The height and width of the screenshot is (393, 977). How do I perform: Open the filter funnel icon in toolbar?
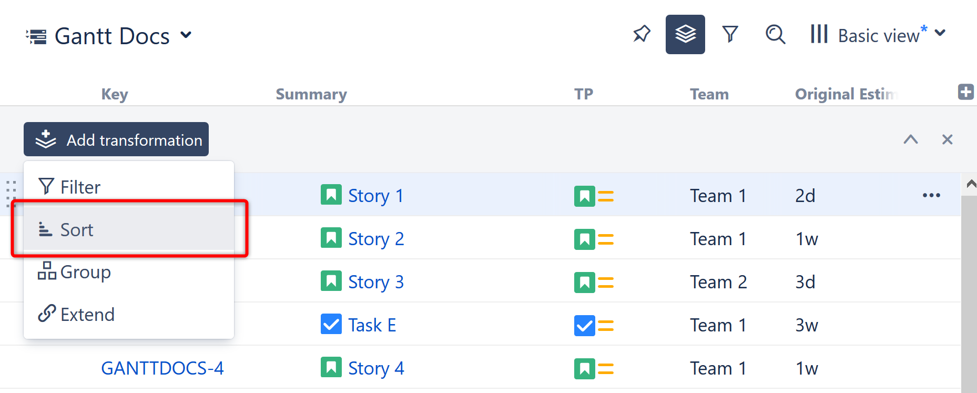tap(730, 35)
